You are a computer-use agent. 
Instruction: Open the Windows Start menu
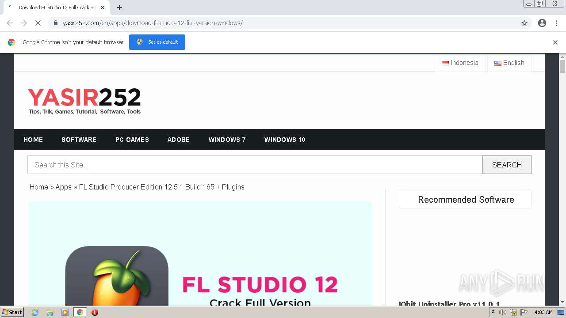click(12, 312)
